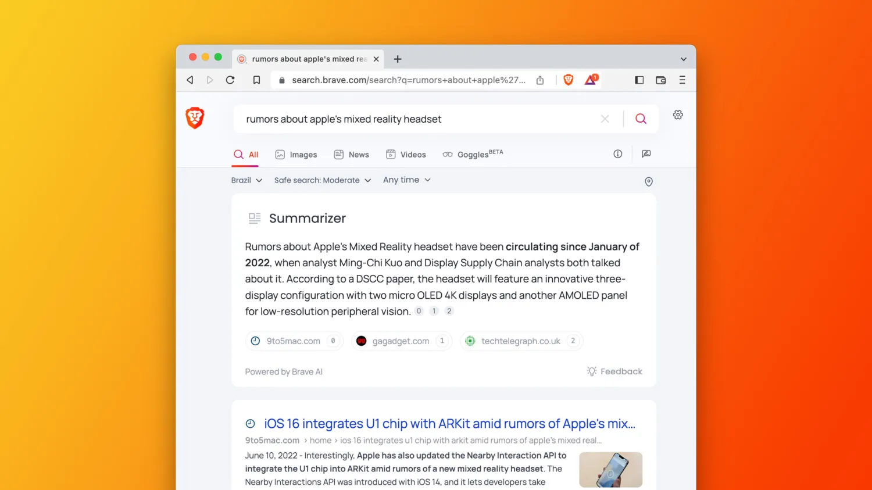Click the magnifier search submit icon
This screenshot has width=872, height=490.
tap(641, 119)
